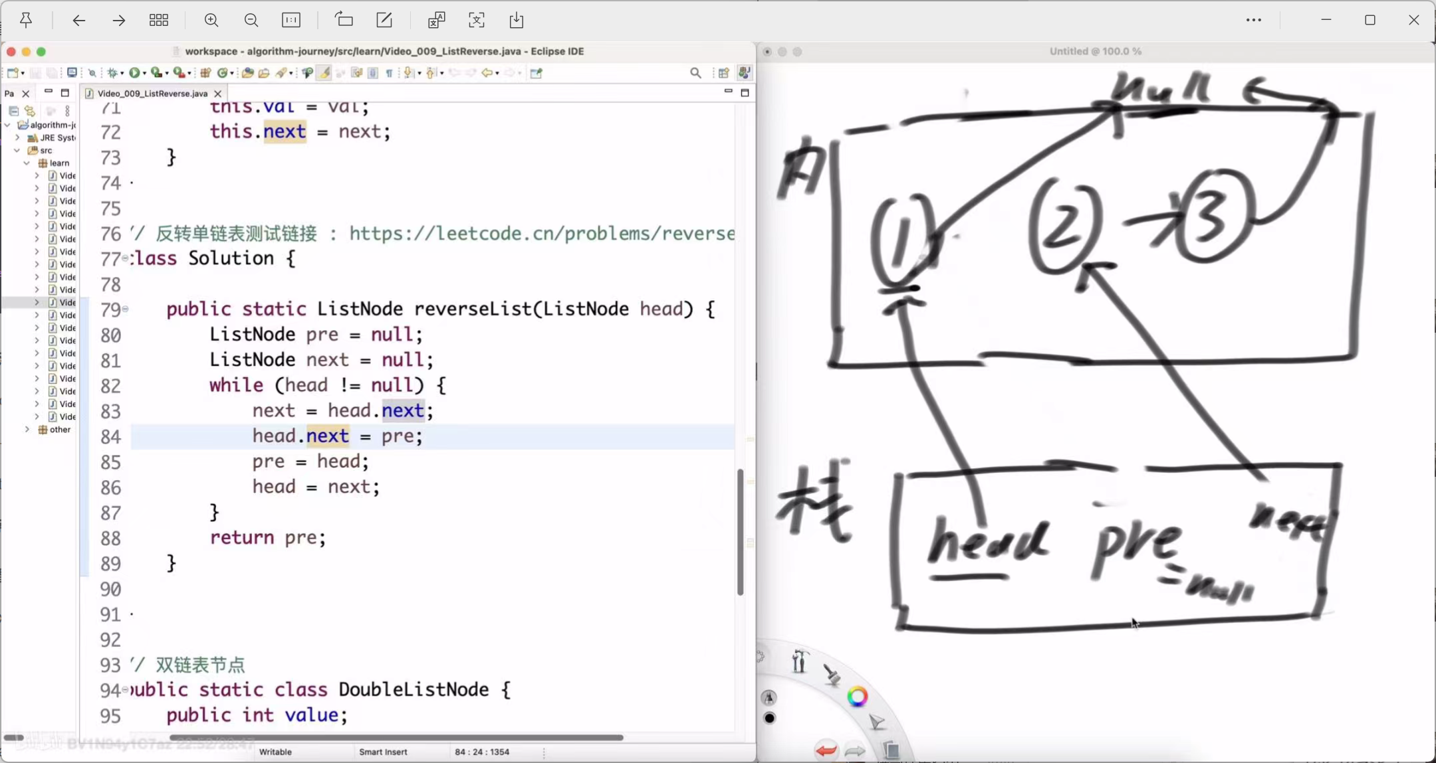Maximize the editor area
The height and width of the screenshot is (763, 1436).
(745, 93)
